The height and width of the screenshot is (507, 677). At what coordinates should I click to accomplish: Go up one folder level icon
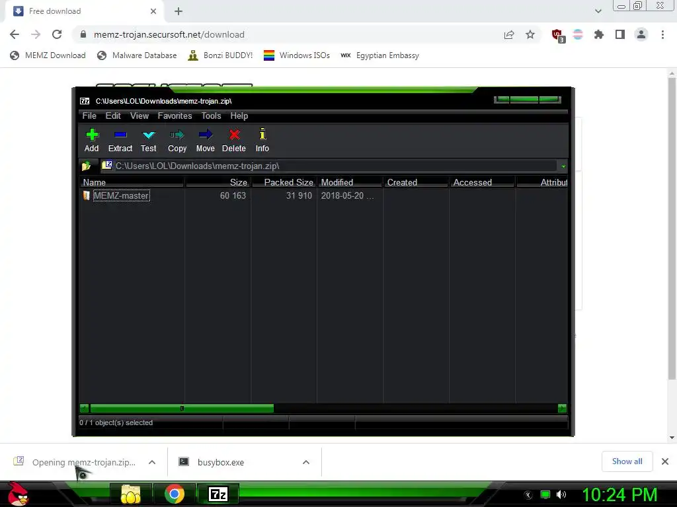[87, 166]
